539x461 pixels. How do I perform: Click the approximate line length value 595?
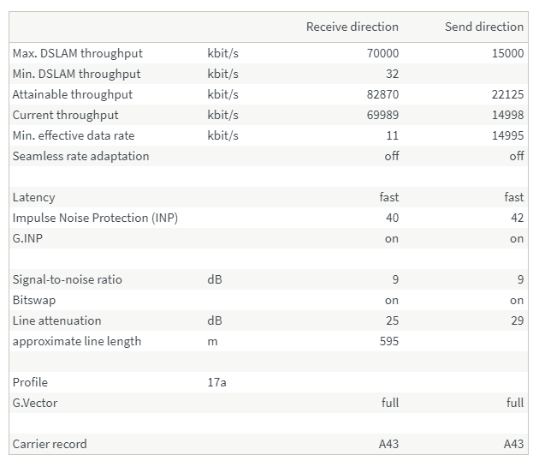click(x=388, y=341)
